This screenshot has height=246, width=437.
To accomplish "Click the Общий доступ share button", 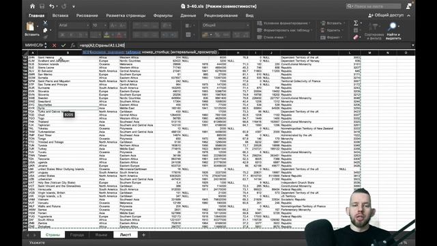I will [x=386, y=15].
